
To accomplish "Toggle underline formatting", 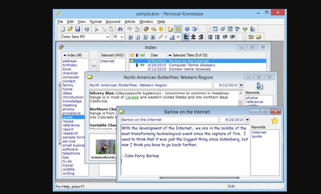I will (145, 37).
